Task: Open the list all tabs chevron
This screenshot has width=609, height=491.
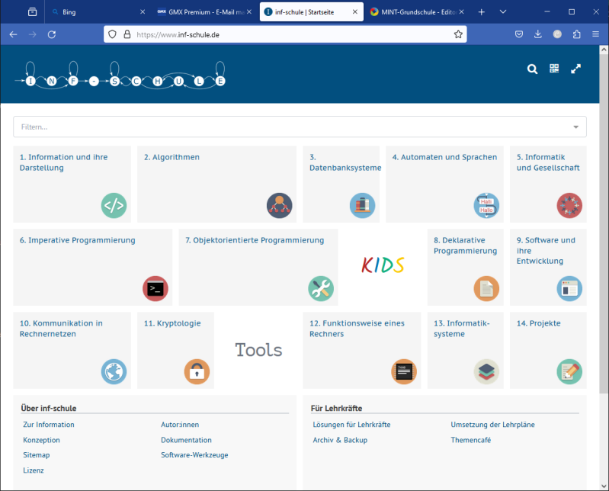Action: coord(503,12)
